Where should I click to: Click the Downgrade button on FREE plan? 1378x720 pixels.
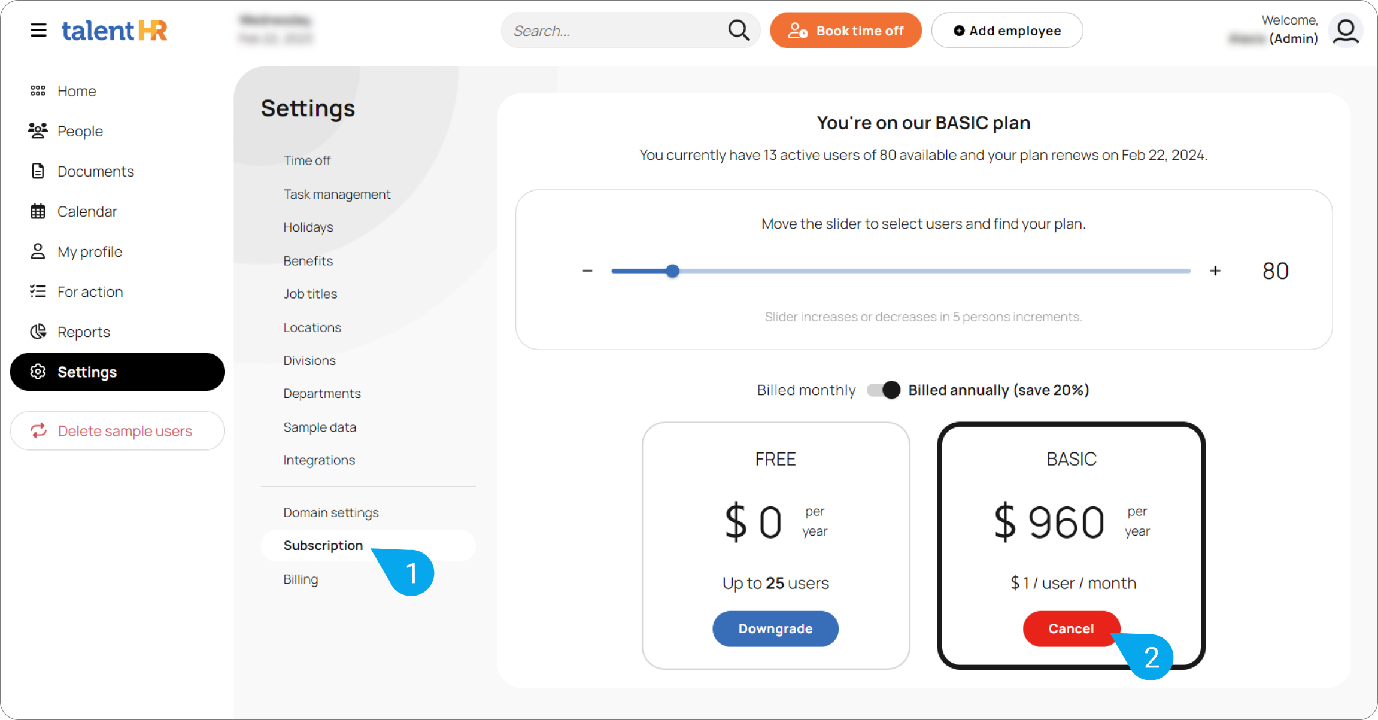pyautogui.click(x=775, y=628)
